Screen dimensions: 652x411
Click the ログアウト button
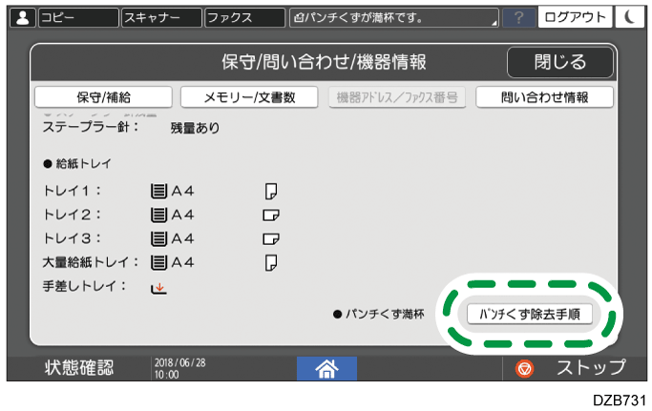[x=575, y=17]
